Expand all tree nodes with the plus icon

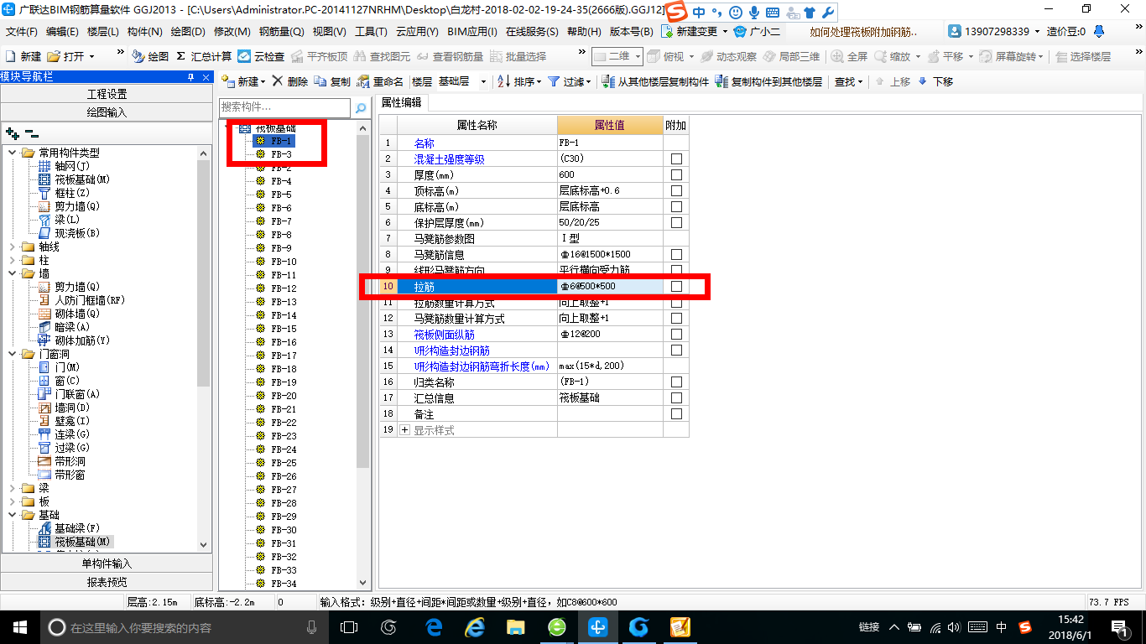[x=12, y=133]
